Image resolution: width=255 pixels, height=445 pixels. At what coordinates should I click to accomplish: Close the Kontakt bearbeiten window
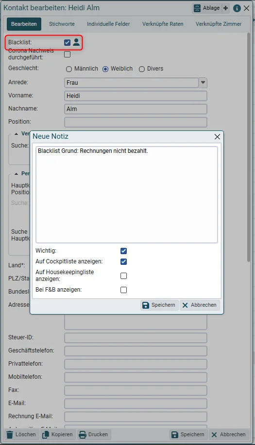pyautogui.click(x=247, y=8)
